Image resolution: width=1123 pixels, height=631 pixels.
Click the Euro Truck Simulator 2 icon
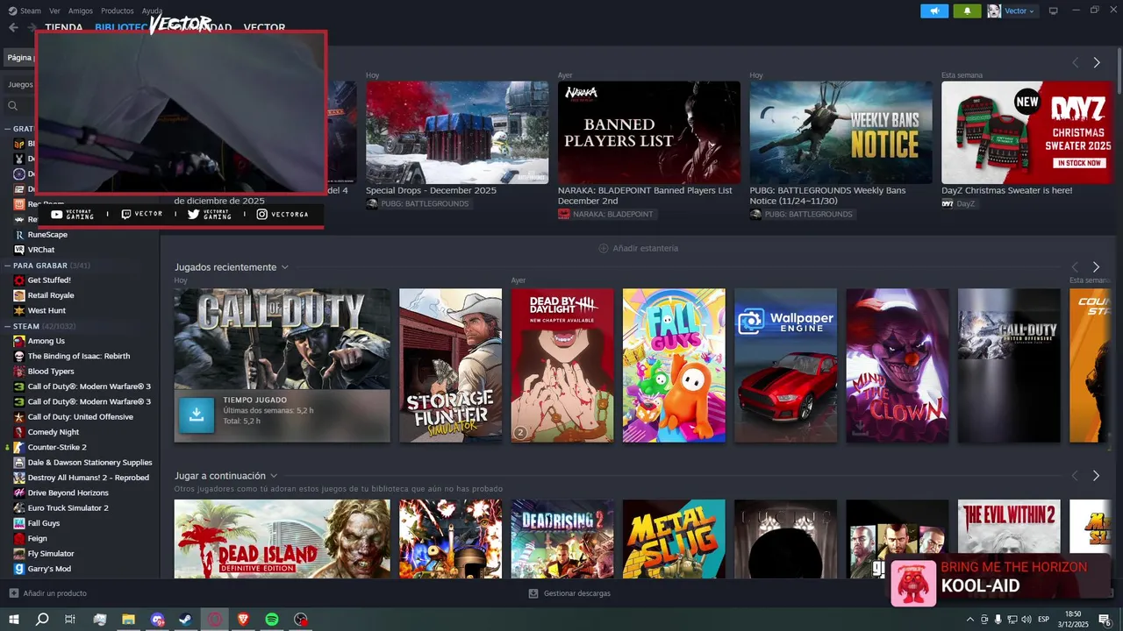[19, 508]
